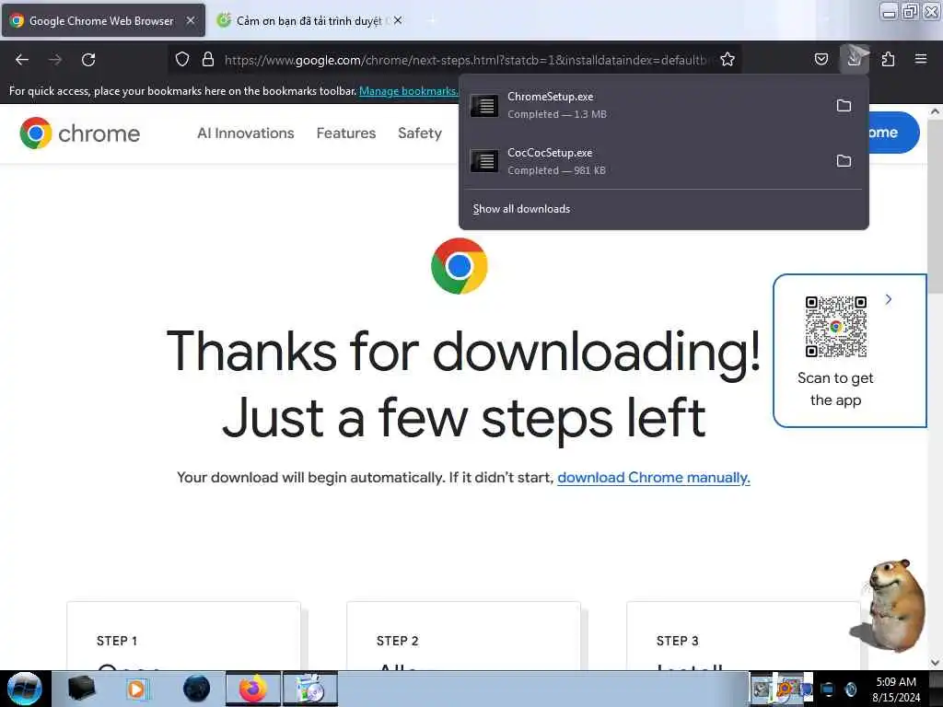The width and height of the screenshot is (943, 707).
Task: Open the disc installer taskbar icon
Action: (x=310, y=689)
